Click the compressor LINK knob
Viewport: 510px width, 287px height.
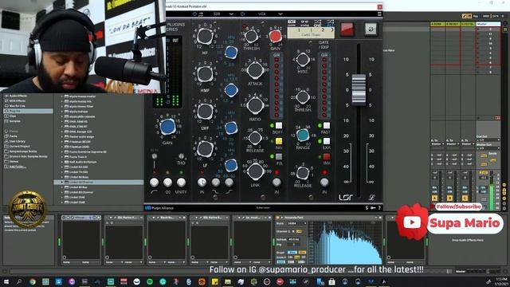(255, 171)
